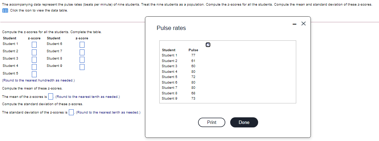Select the standard deviation answer box

tap(71, 112)
